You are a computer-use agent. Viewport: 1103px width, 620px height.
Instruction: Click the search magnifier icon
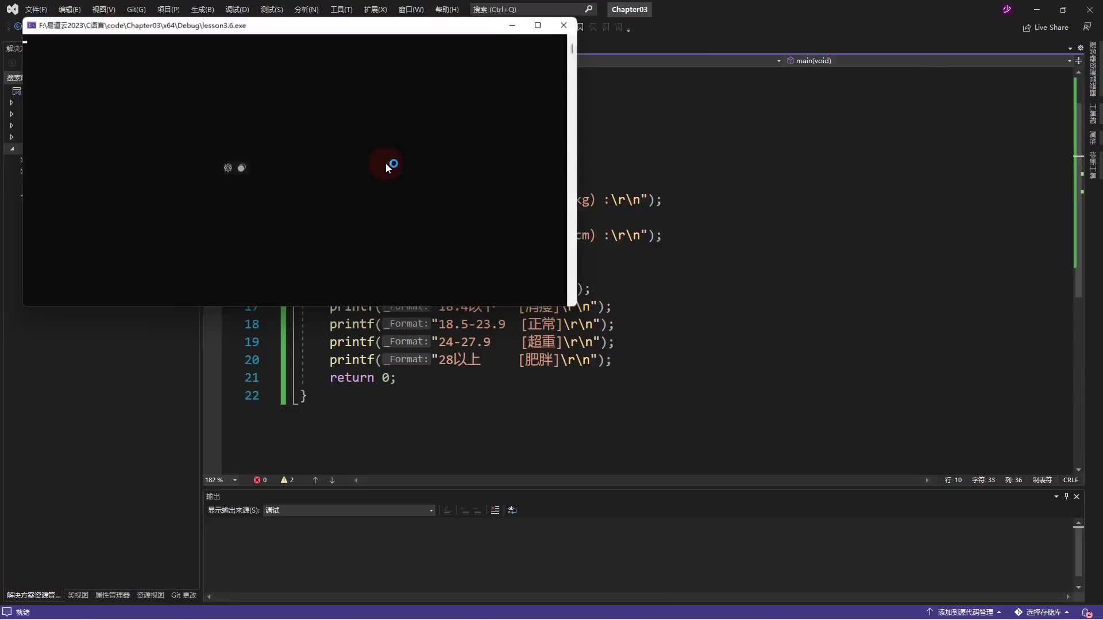point(588,9)
